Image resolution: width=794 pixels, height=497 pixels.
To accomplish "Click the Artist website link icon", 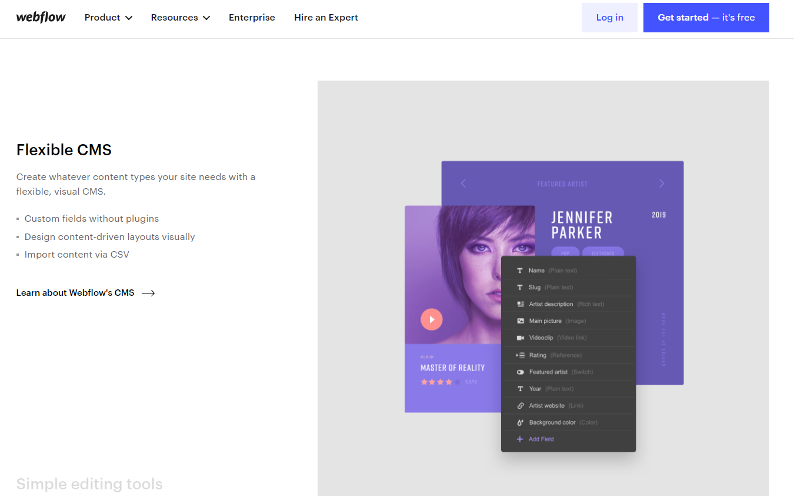I will [x=521, y=406].
